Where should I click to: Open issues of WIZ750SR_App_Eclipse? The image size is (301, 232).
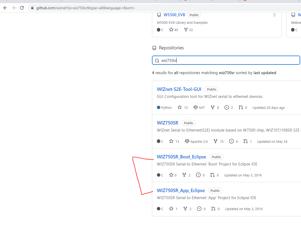click(201, 209)
